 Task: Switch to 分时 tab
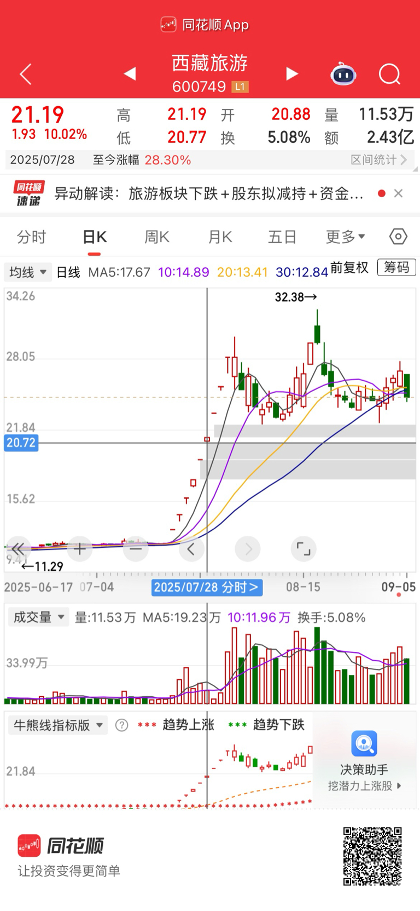tap(32, 237)
